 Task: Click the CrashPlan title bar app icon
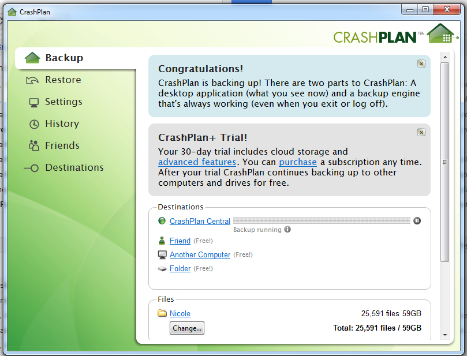12,12
